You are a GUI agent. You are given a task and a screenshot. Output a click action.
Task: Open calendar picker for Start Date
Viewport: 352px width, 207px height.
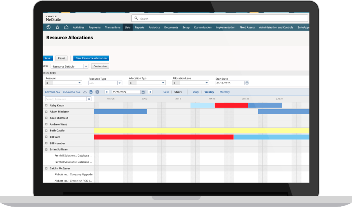[247, 83]
